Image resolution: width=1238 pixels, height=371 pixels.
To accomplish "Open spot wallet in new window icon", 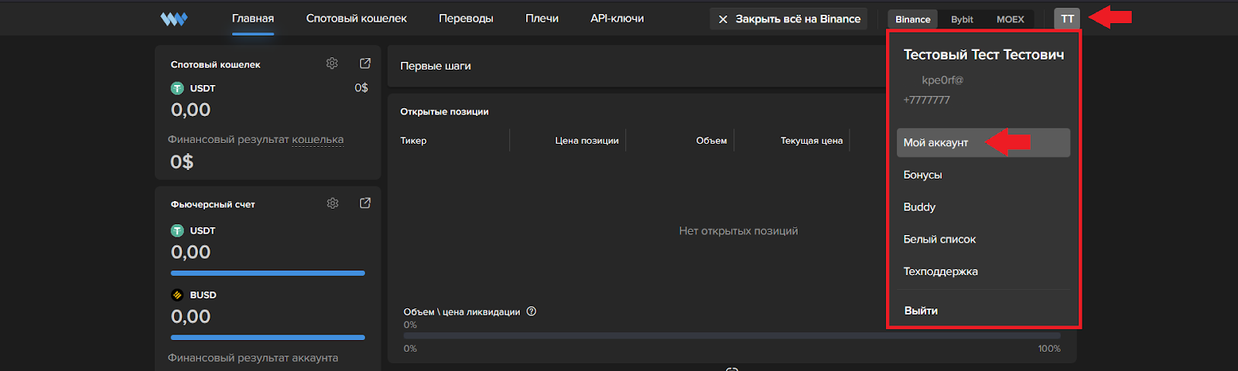I will [x=365, y=63].
